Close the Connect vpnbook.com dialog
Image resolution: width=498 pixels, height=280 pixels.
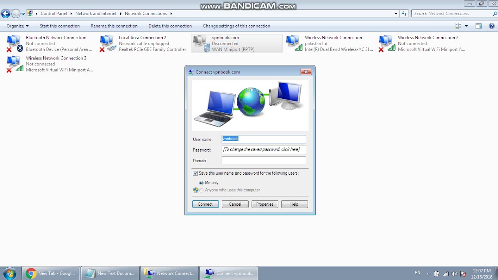pos(306,72)
